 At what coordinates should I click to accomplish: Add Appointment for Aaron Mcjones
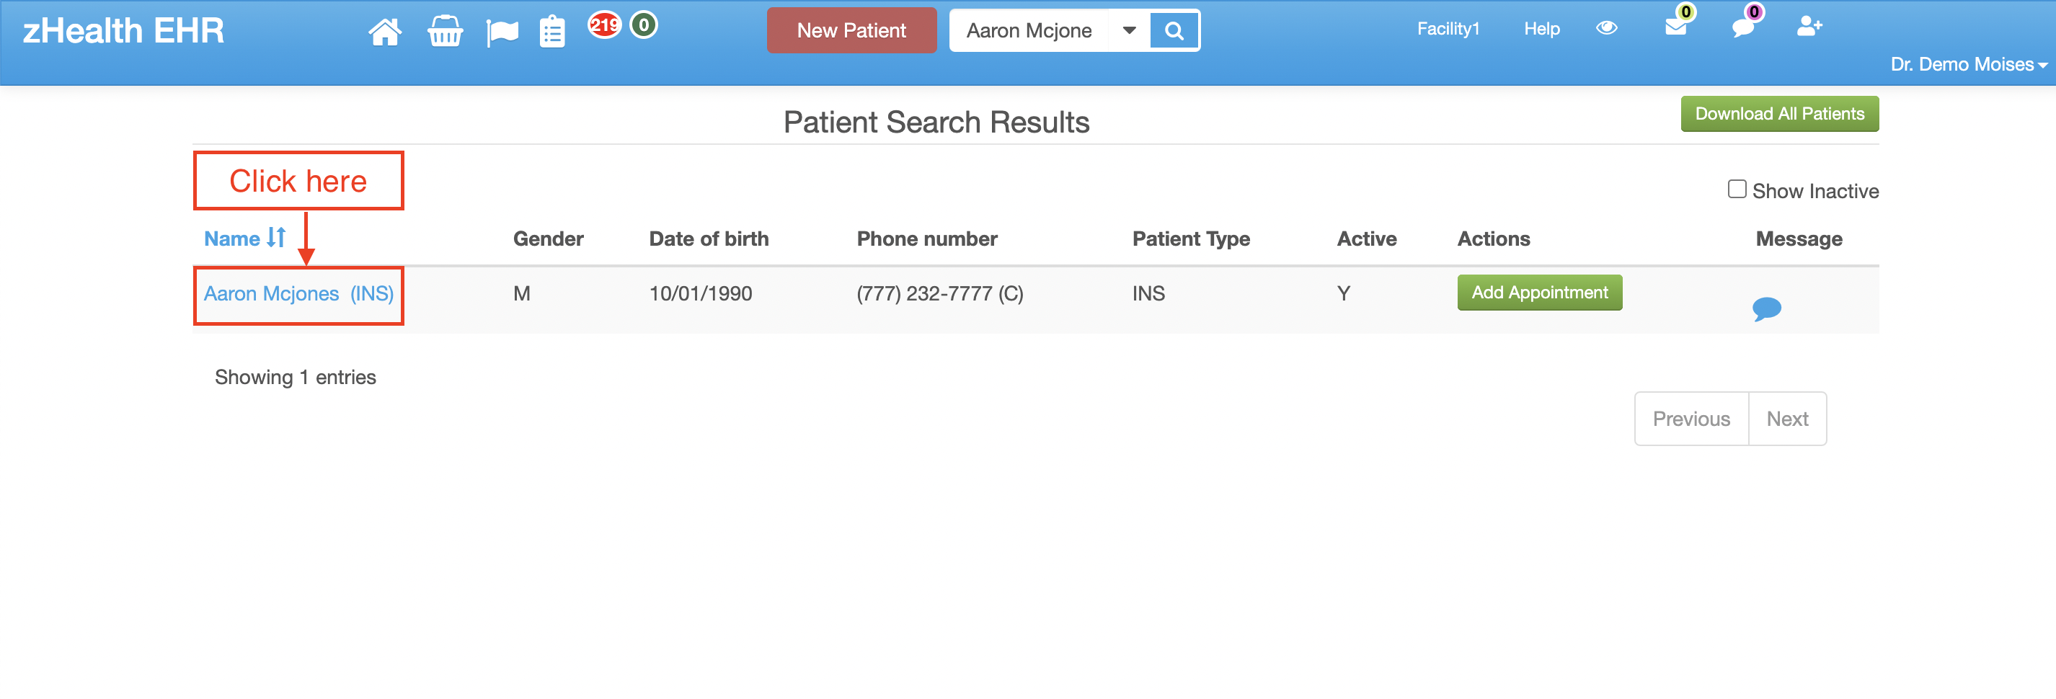[x=1539, y=293]
